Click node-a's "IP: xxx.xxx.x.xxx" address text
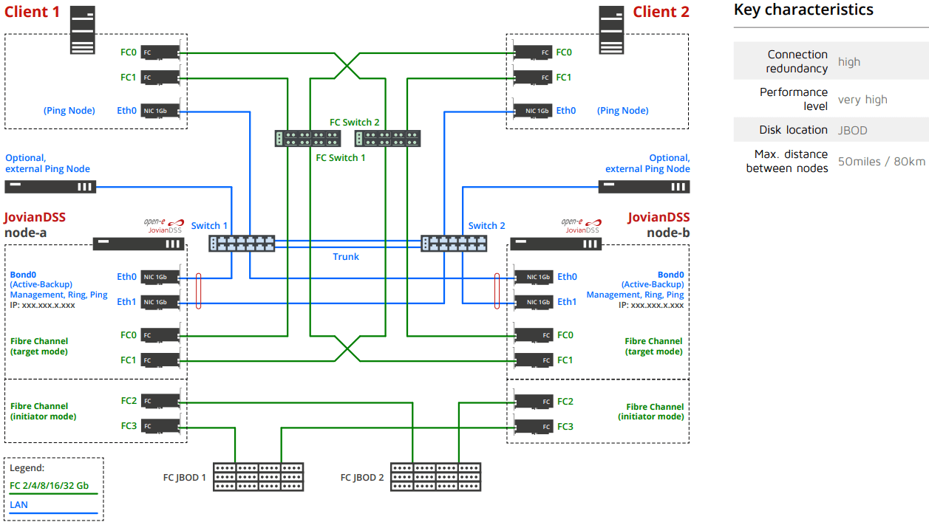This screenshot has height=525, width=929. (x=43, y=305)
